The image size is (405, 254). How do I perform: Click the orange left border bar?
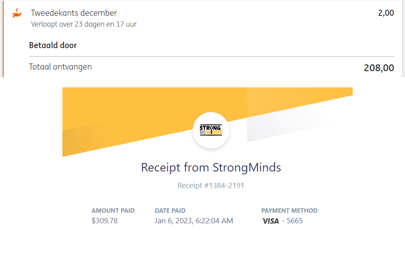point(3,38)
